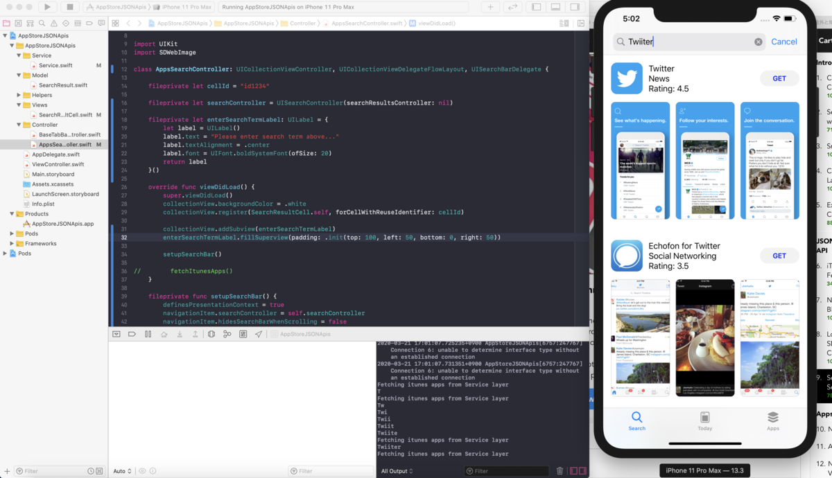The image size is (832, 478).
Task: Pause program execution in debug bar
Action: point(148,334)
